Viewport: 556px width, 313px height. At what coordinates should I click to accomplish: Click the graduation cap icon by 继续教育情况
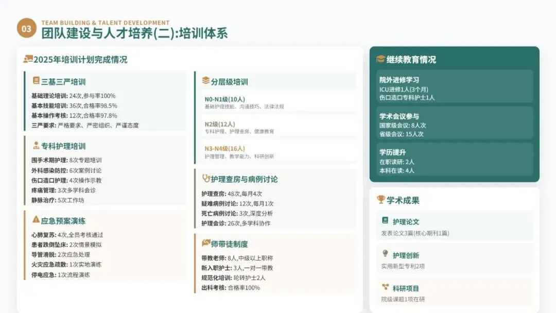(380, 59)
